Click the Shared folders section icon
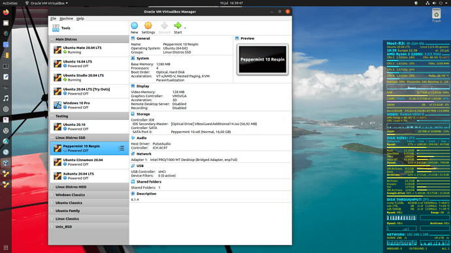Viewport: 451px width, 253px height. click(x=133, y=182)
